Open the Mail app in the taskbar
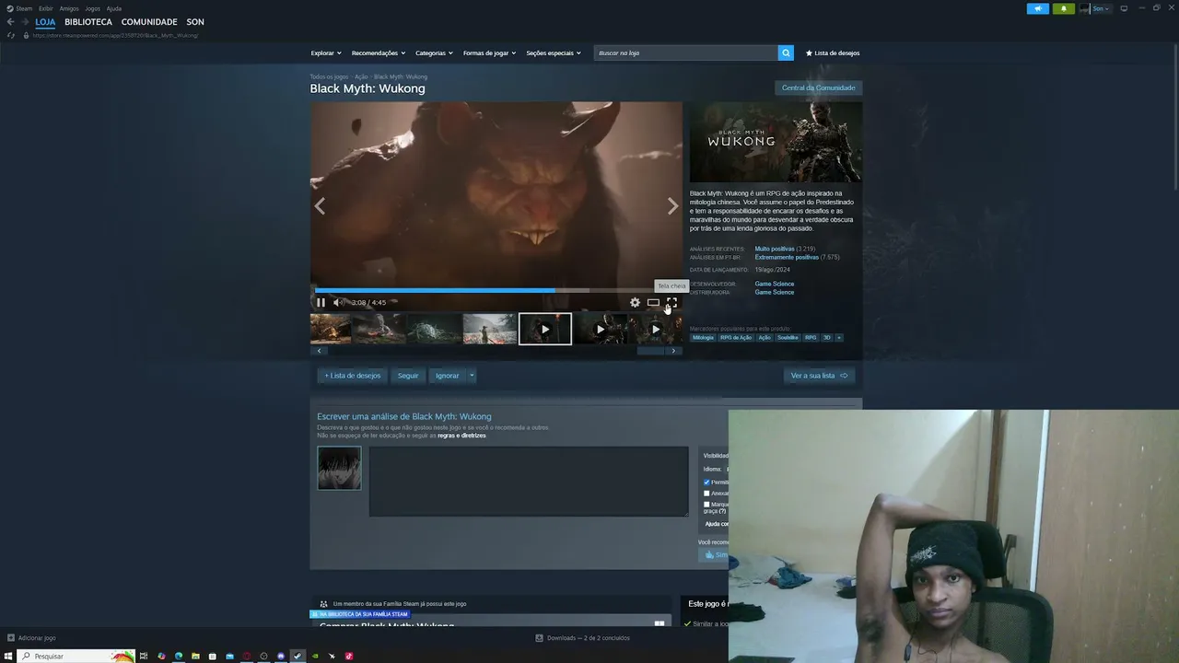 point(229,656)
